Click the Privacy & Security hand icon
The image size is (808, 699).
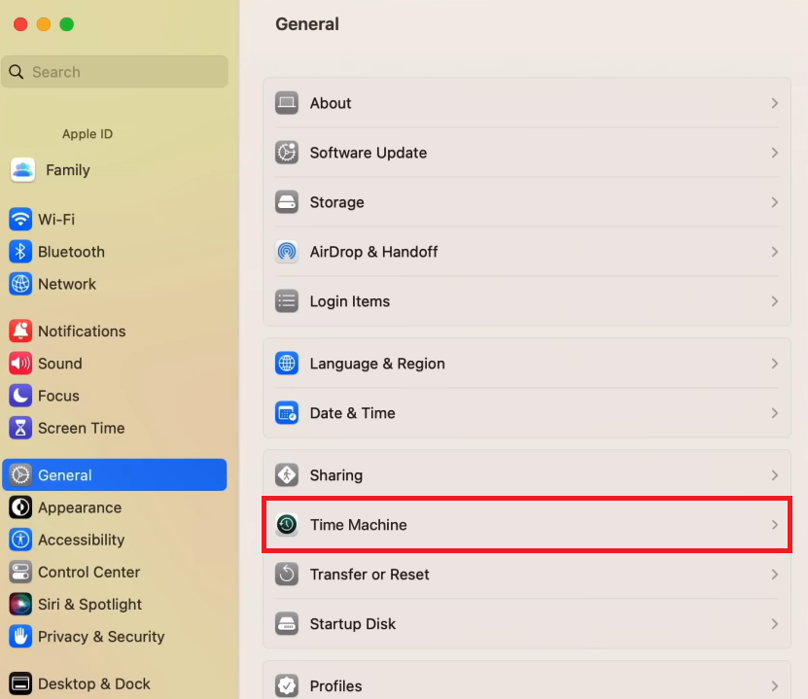pyautogui.click(x=21, y=636)
